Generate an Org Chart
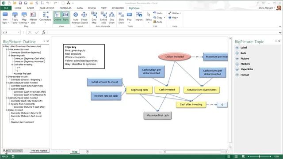This screenshot has width=283, height=159. 112,18
